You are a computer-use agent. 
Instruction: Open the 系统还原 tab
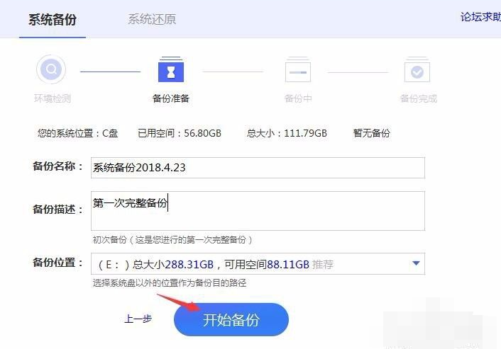(x=151, y=19)
